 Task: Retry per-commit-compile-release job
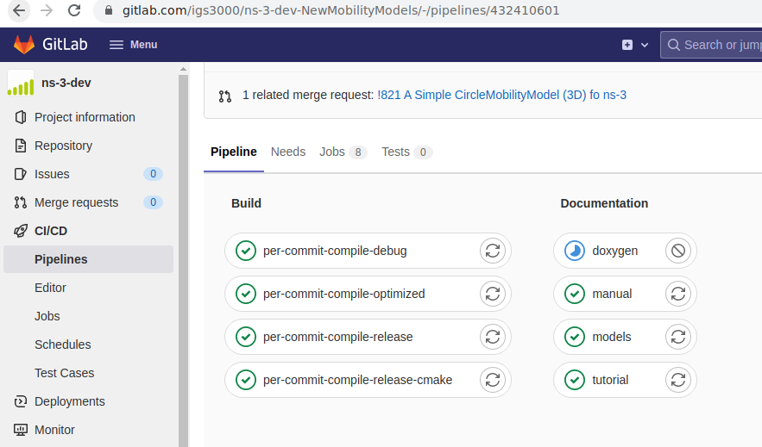point(493,337)
